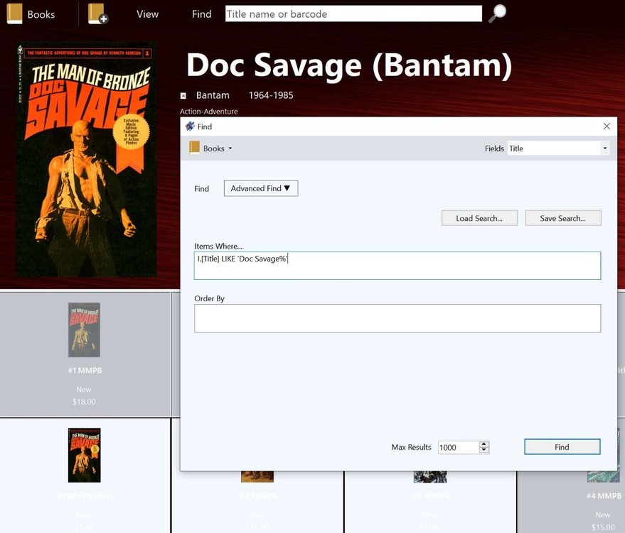Click the add new book icon
Screen dimensions: 625x533
point(97,14)
